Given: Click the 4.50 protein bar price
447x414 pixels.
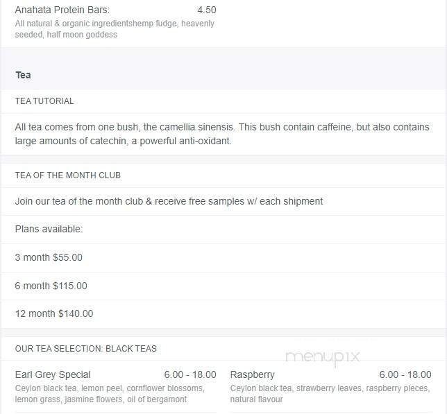Looking at the screenshot, I should coord(206,10).
